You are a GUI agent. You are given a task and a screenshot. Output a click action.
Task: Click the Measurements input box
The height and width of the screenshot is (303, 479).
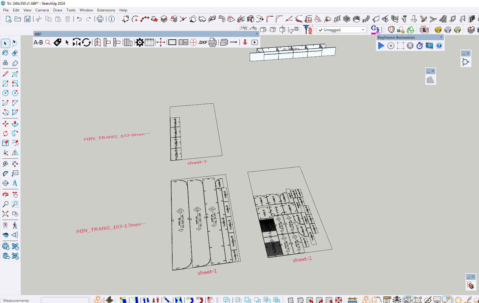[65, 300]
